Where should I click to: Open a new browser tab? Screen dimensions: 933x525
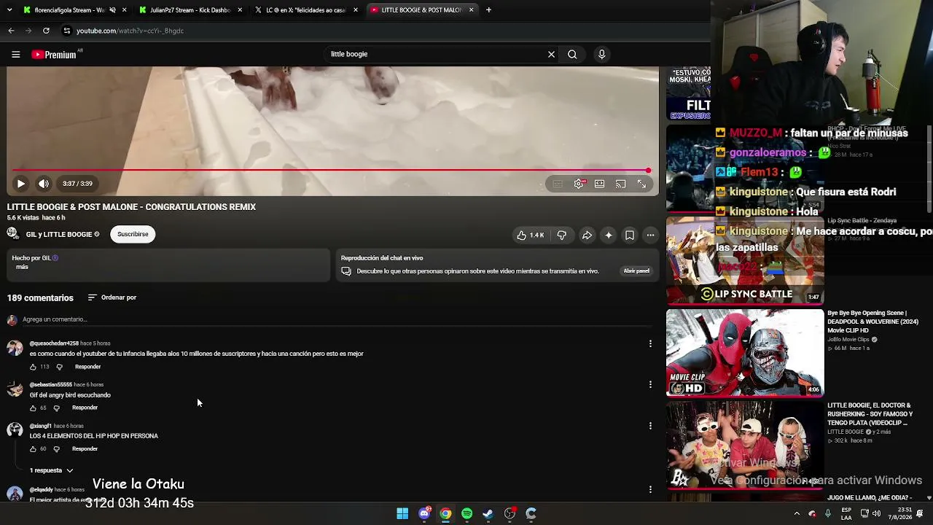pos(488,10)
